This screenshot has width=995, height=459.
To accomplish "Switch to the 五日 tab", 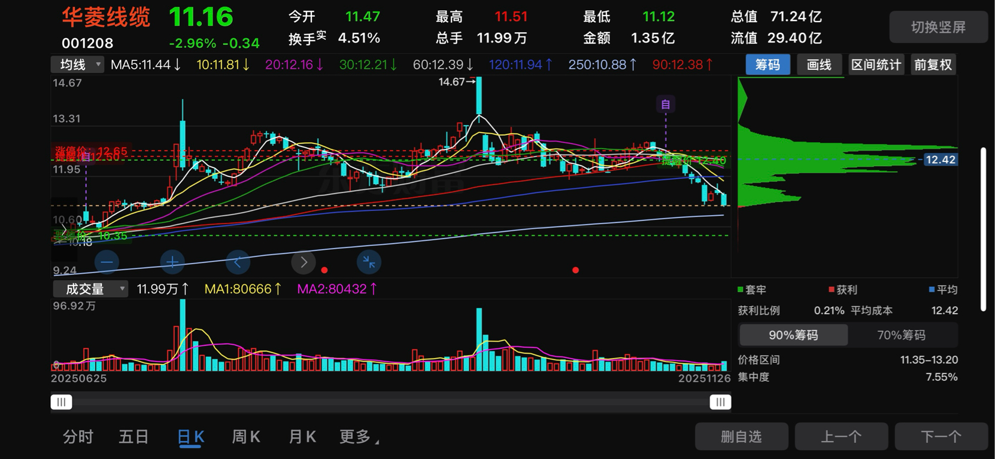I will (134, 437).
